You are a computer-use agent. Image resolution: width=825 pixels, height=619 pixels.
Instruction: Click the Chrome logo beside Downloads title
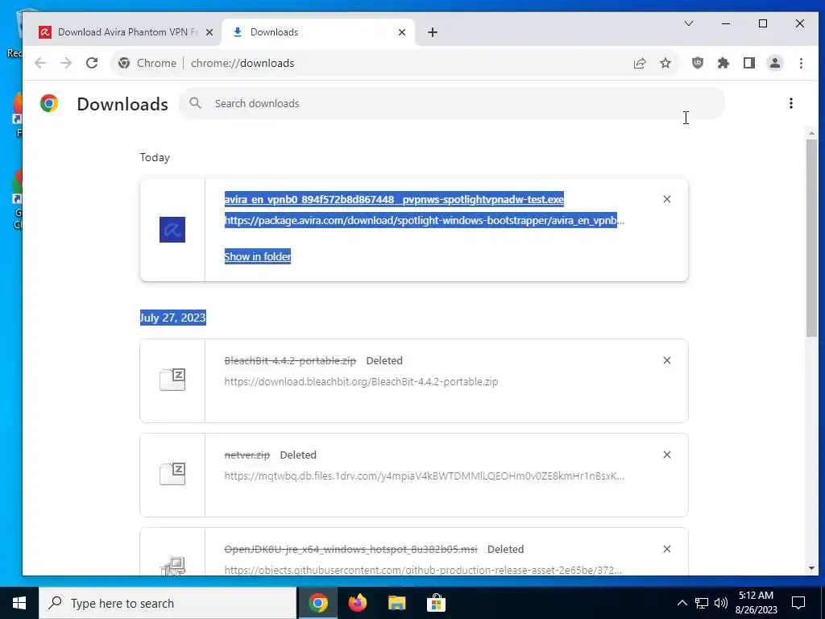pyautogui.click(x=49, y=103)
